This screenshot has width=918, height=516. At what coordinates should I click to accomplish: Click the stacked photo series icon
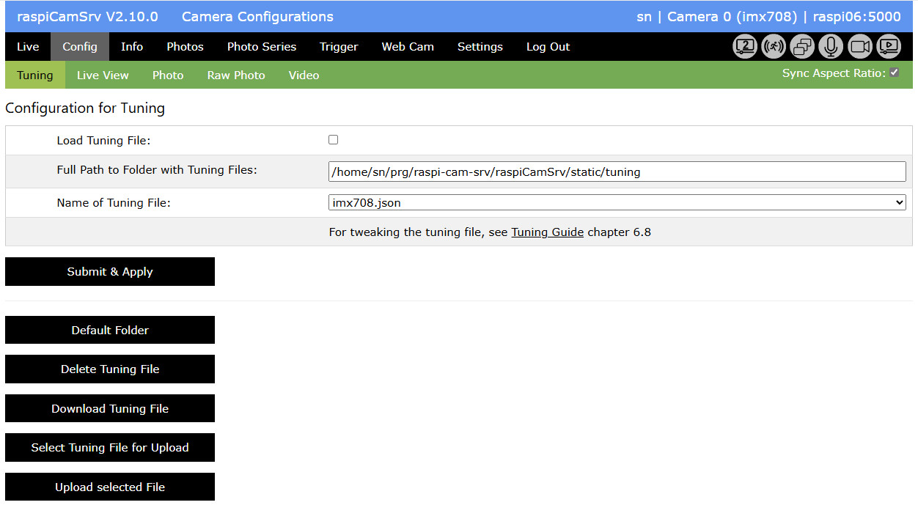pos(802,47)
